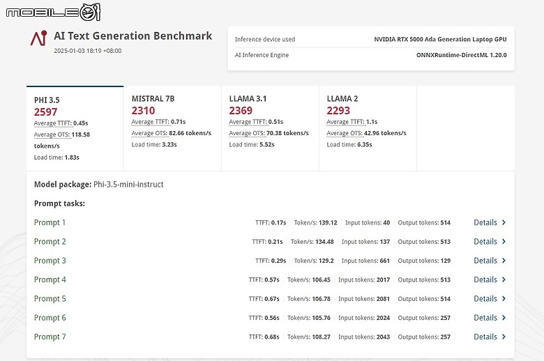This screenshot has height=361, width=544.
Task: Click the AI benchmark logo icon
Action: 39,38
